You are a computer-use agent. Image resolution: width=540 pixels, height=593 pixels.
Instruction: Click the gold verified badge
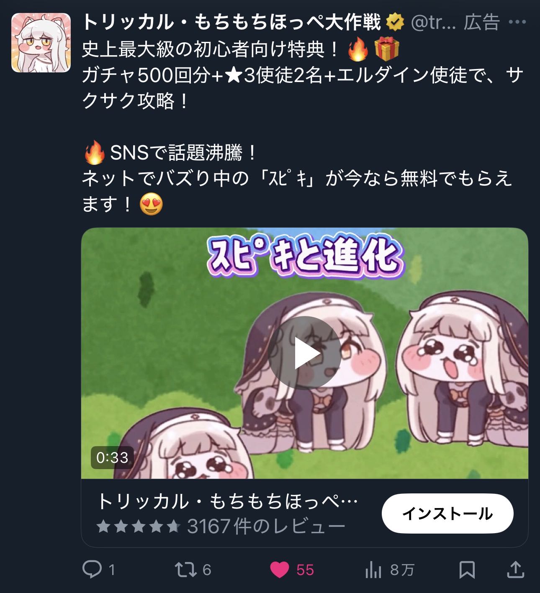[x=395, y=22]
